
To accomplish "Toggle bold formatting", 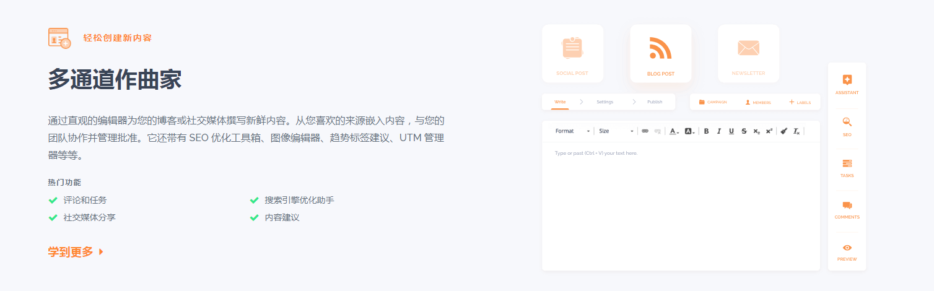I will tap(707, 131).
